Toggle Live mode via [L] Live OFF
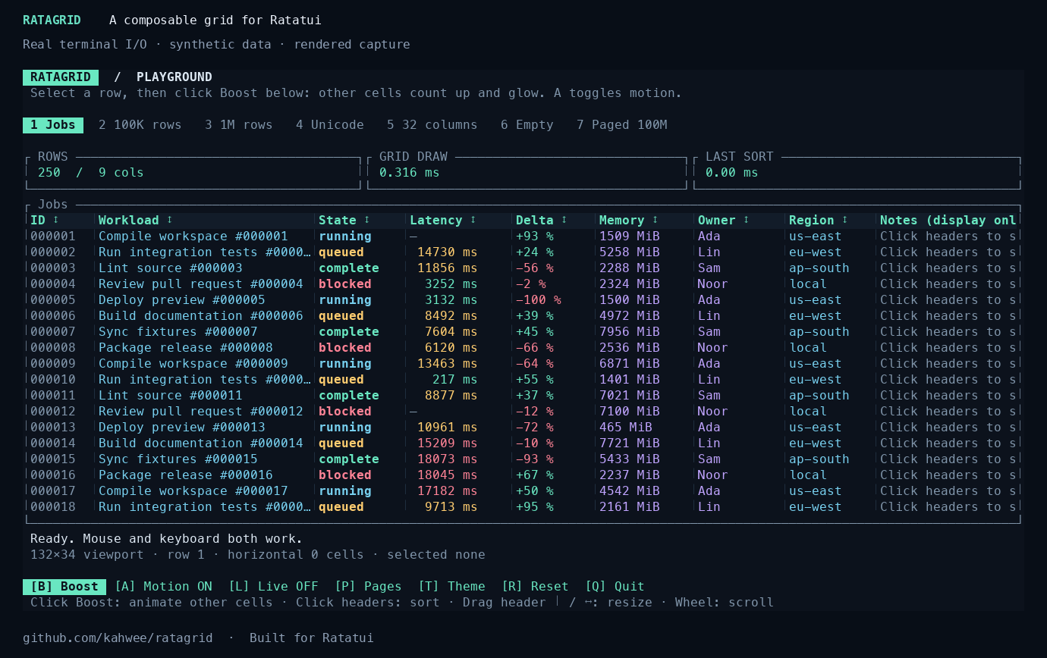The height and width of the screenshot is (658, 1047). coord(273,586)
